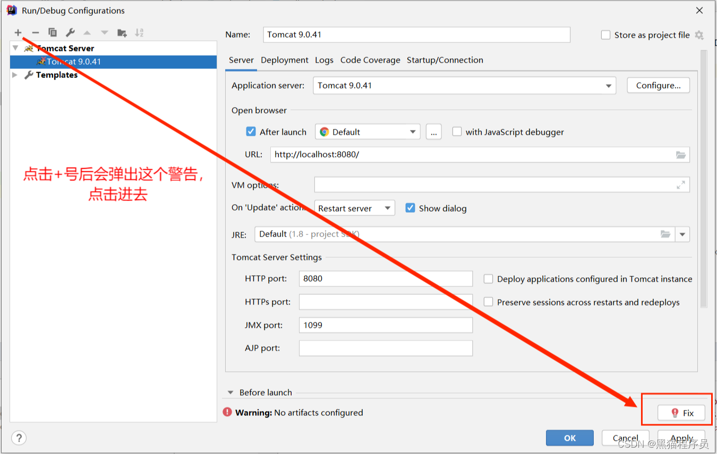This screenshot has width=717, height=454.
Task: Click the Warning: No artifacts configured text
Action: (x=299, y=413)
